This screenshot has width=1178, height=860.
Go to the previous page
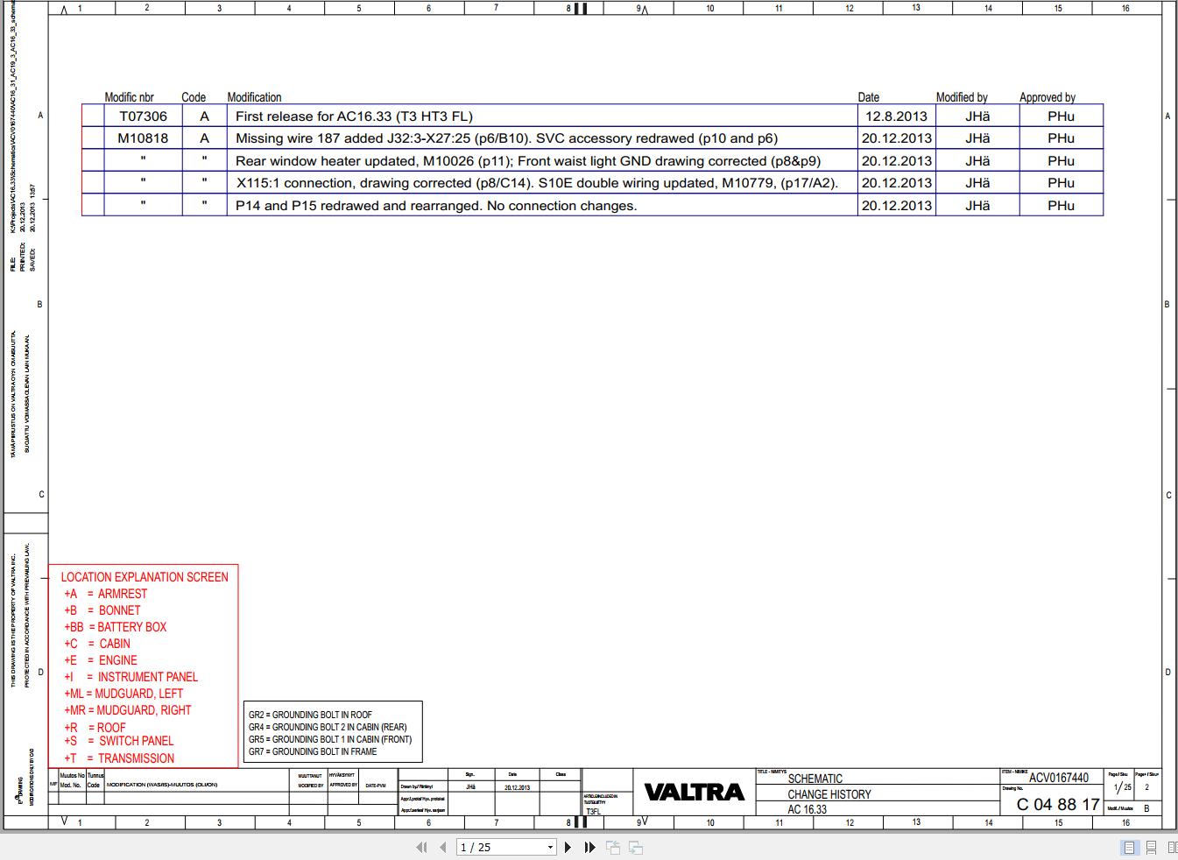pos(442,847)
